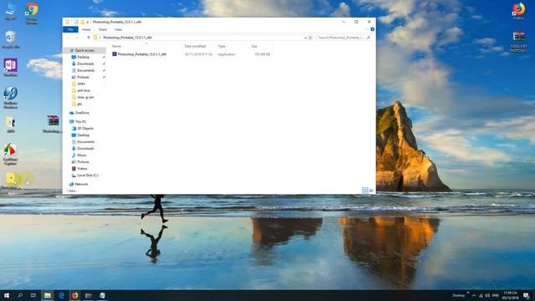The width and height of the screenshot is (535, 301).
Task: Click the search magnifier icon in Explorer
Action: pyautogui.click(x=369, y=38)
